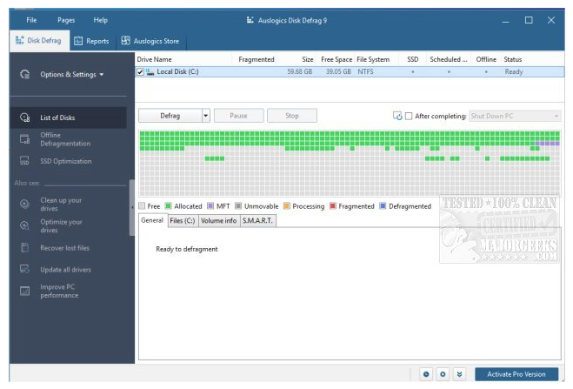Click the Local Disk (C:) drive icon
The image size is (573, 389).
[150, 71]
